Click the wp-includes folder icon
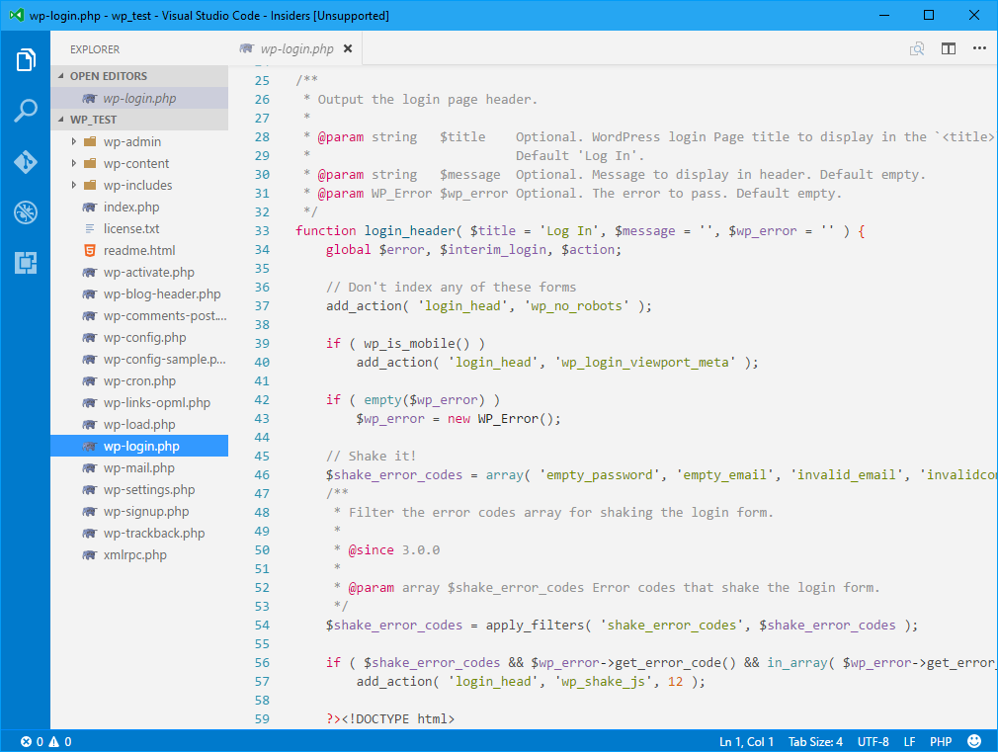998x752 pixels. (x=90, y=186)
